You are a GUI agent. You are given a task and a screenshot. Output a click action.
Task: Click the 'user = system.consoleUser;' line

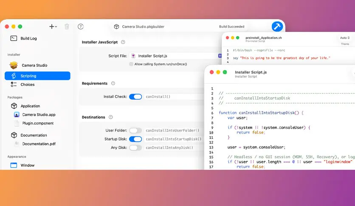(x=256, y=147)
